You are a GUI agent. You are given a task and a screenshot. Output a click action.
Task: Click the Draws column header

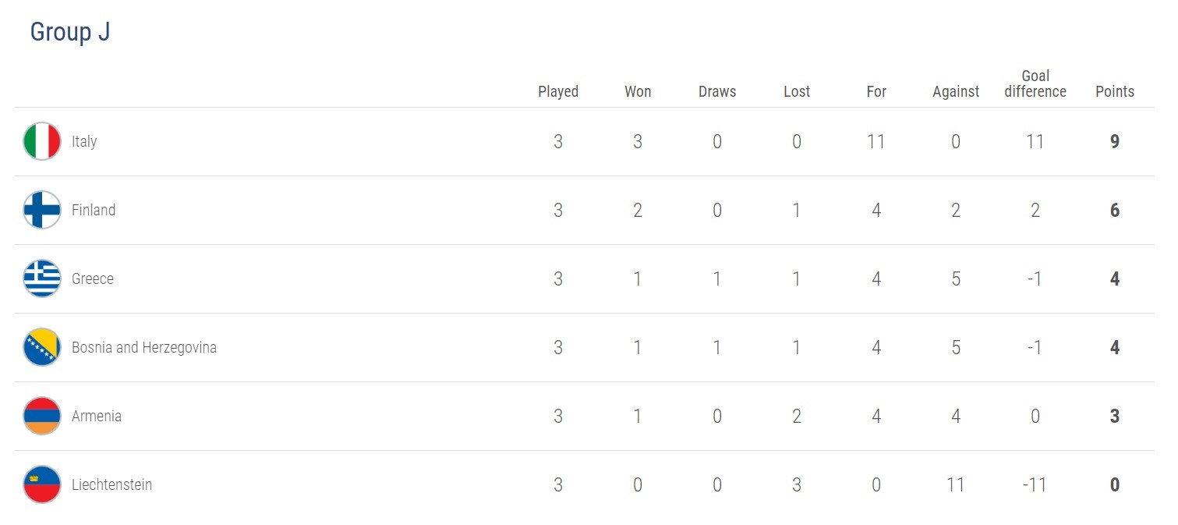coord(717,91)
